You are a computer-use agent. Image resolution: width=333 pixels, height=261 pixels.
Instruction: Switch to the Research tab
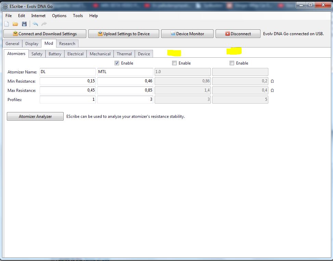67,44
